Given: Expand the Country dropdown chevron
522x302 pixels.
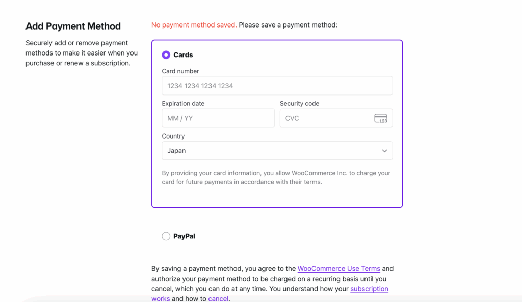Looking at the screenshot, I should (384, 151).
